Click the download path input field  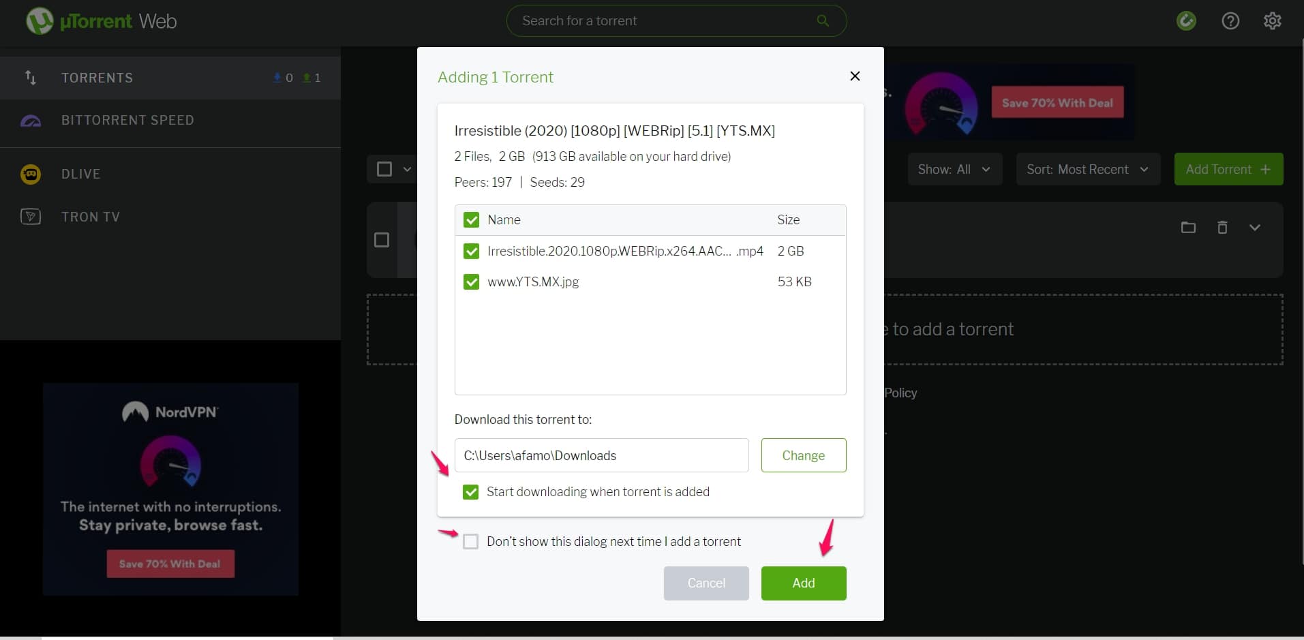click(601, 456)
